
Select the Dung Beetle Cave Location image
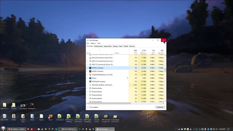115,118
